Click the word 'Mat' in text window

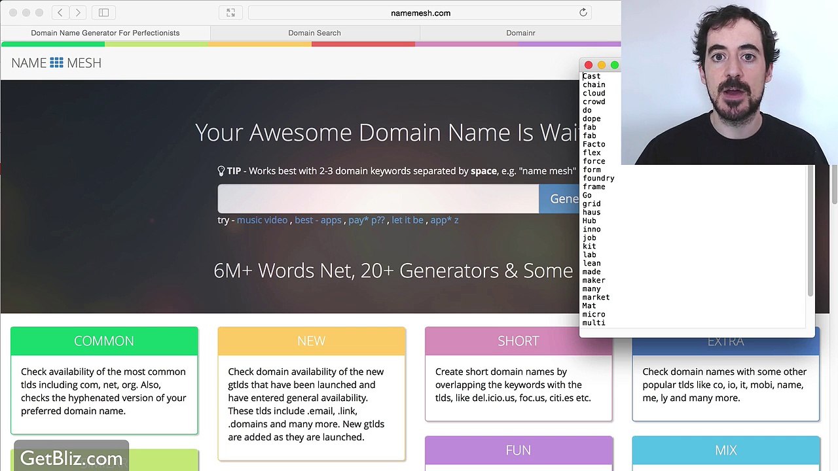click(589, 305)
